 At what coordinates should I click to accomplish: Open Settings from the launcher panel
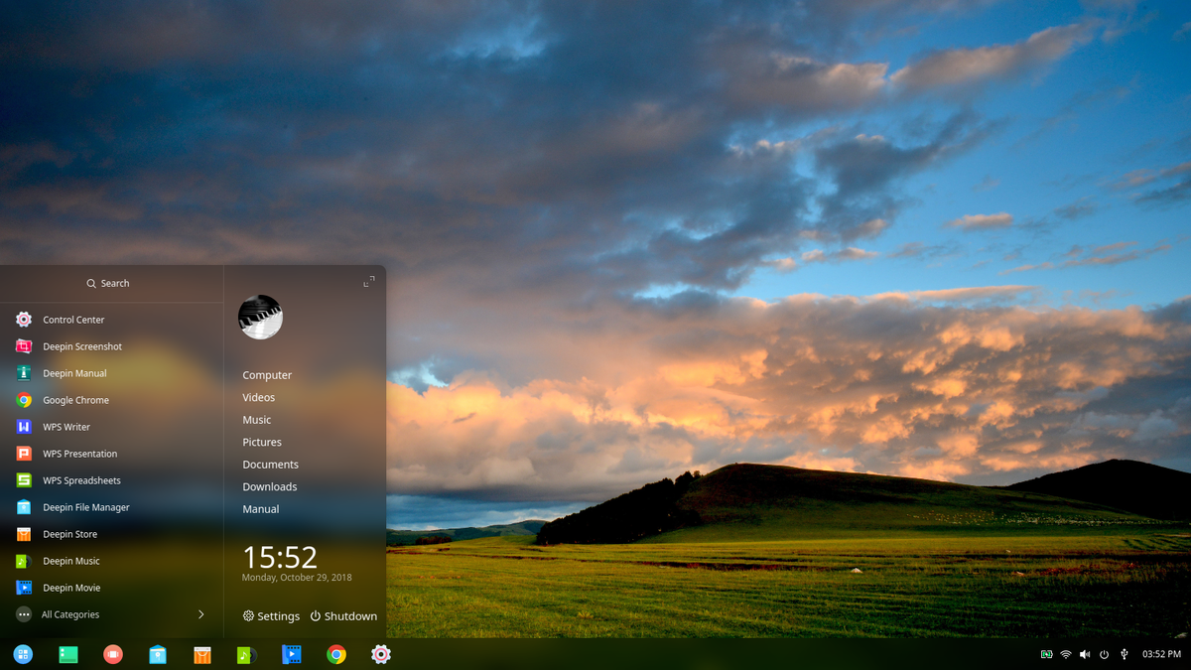click(270, 615)
